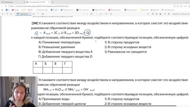The height and width of the screenshot is (107, 190).
Task: Save the PDF document
Action: point(156,14)
